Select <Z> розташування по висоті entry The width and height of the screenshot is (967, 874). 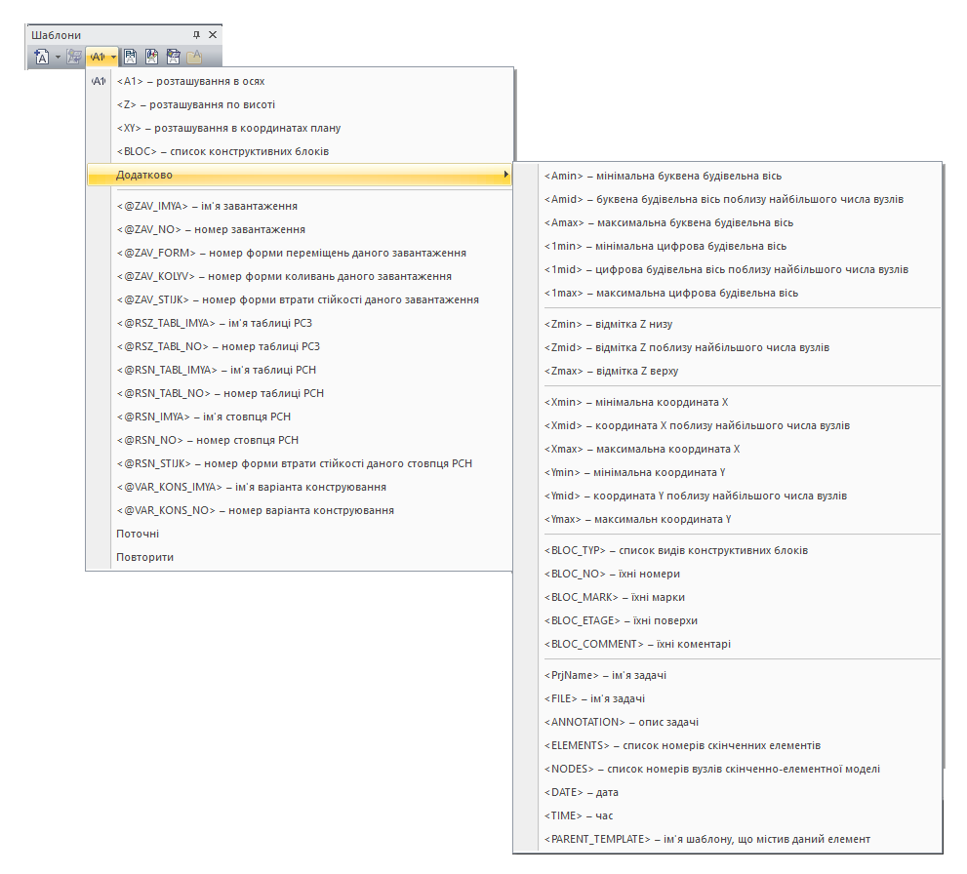(x=195, y=104)
